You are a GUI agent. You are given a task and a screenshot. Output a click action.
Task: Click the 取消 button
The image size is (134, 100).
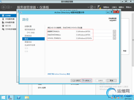tap(111, 81)
